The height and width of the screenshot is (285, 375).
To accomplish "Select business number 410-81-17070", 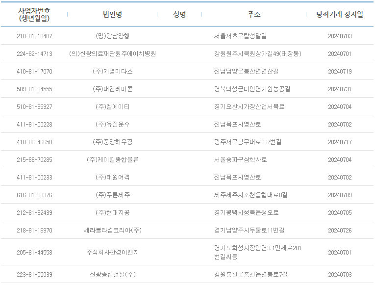I will point(34,72).
